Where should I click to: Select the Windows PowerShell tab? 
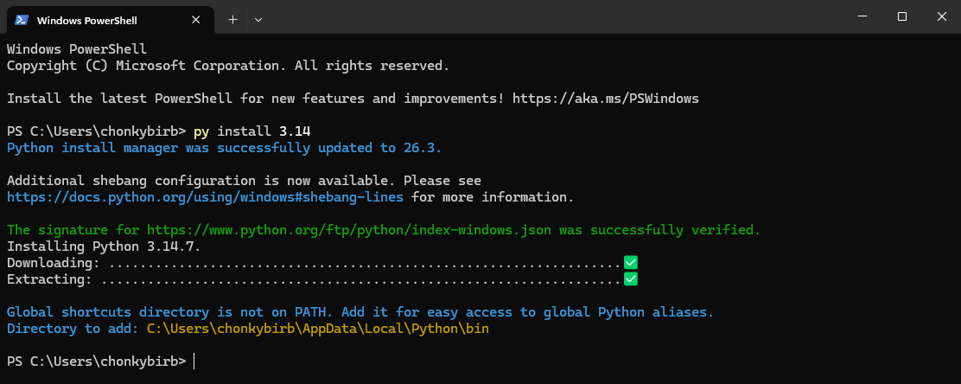click(x=110, y=20)
